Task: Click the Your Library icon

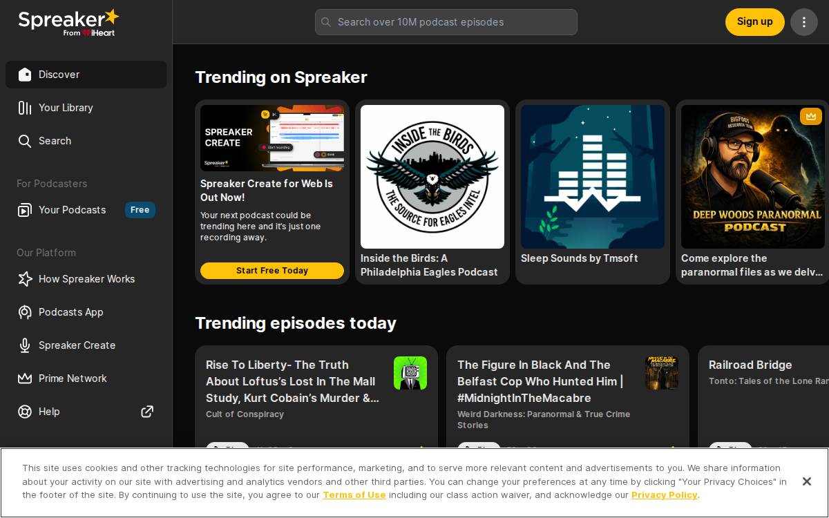Action: [25, 108]
